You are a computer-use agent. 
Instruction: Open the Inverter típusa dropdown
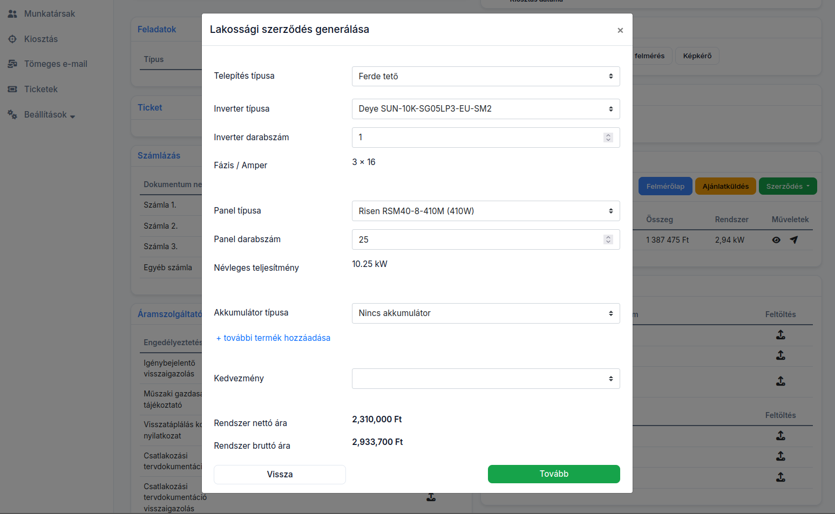pos(485,109)
